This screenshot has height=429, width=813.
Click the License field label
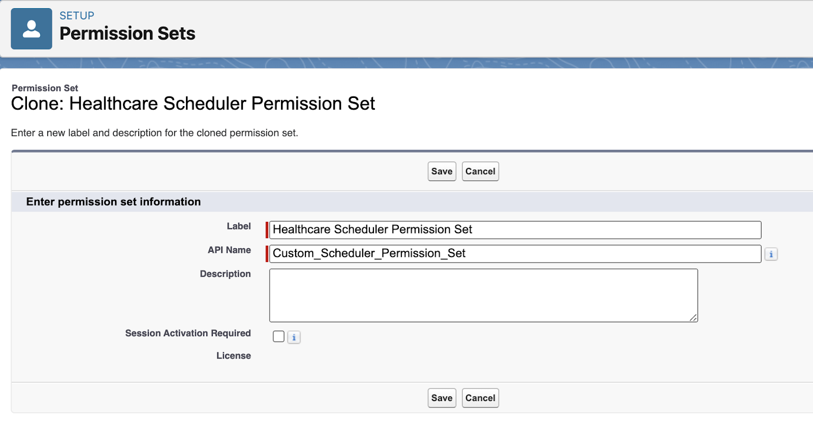(234, 356)
